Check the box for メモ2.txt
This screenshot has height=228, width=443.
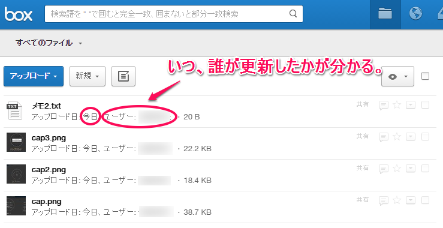click(x=425, y=105)
